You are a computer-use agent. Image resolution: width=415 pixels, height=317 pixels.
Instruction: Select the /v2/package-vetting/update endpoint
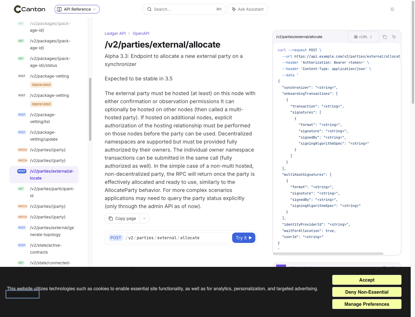44,136
